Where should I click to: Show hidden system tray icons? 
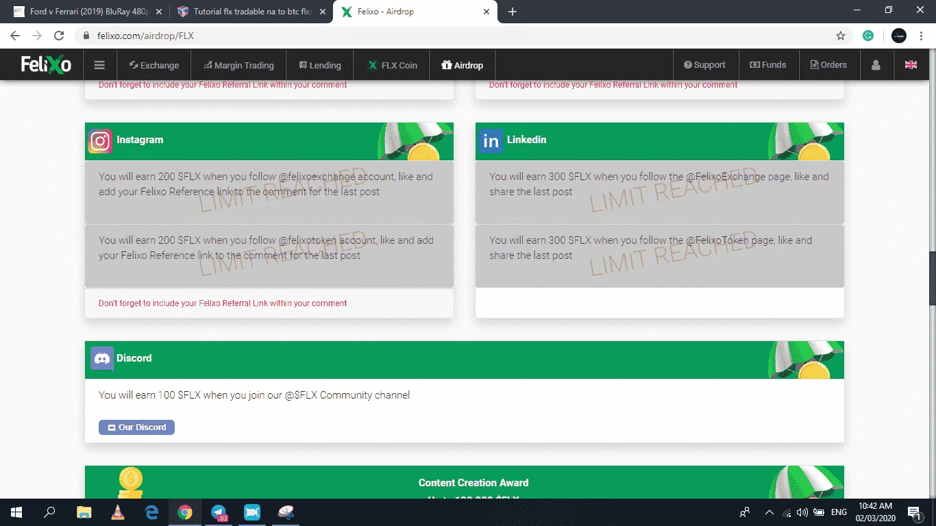769,512
